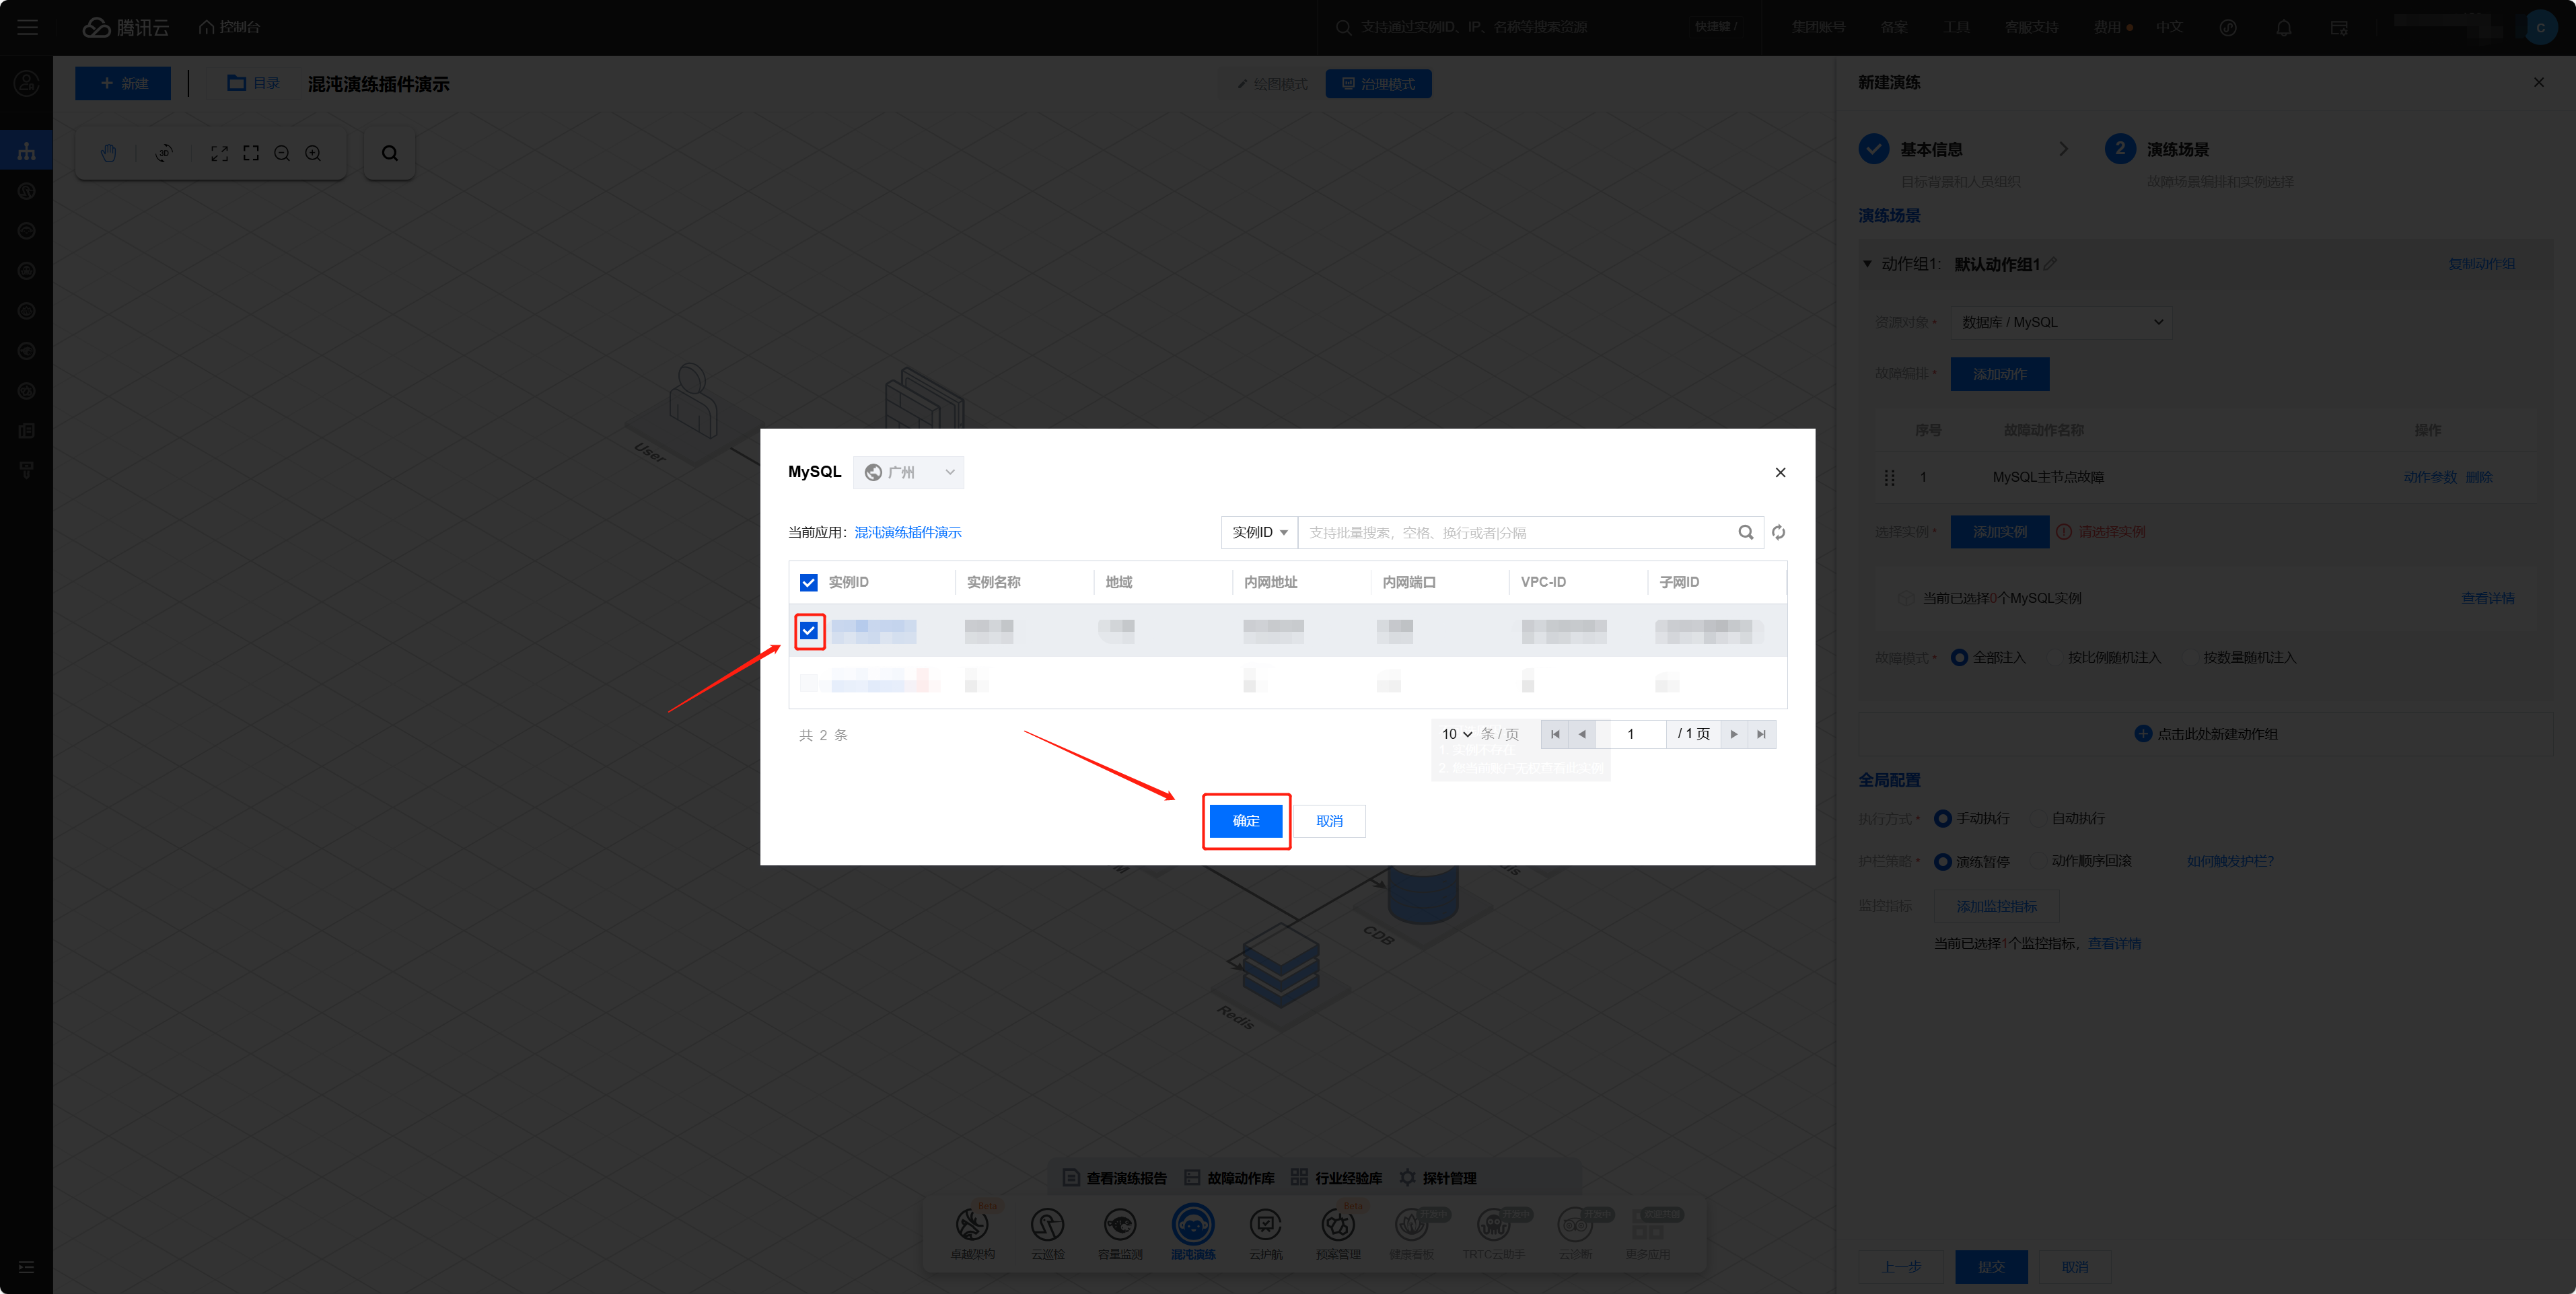Zoom in on the architecture canvas
This screenshot has width=2576, height=1294.
[313, 153]
